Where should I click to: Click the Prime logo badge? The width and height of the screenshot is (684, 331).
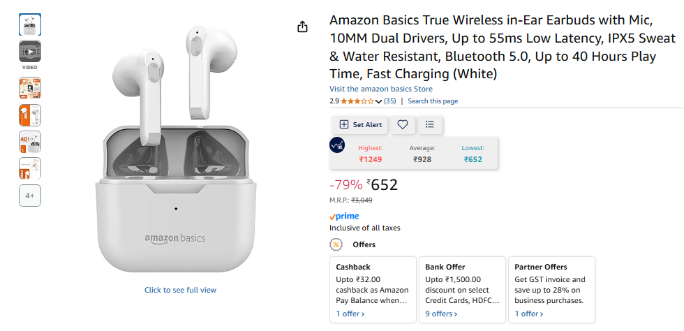344,216
